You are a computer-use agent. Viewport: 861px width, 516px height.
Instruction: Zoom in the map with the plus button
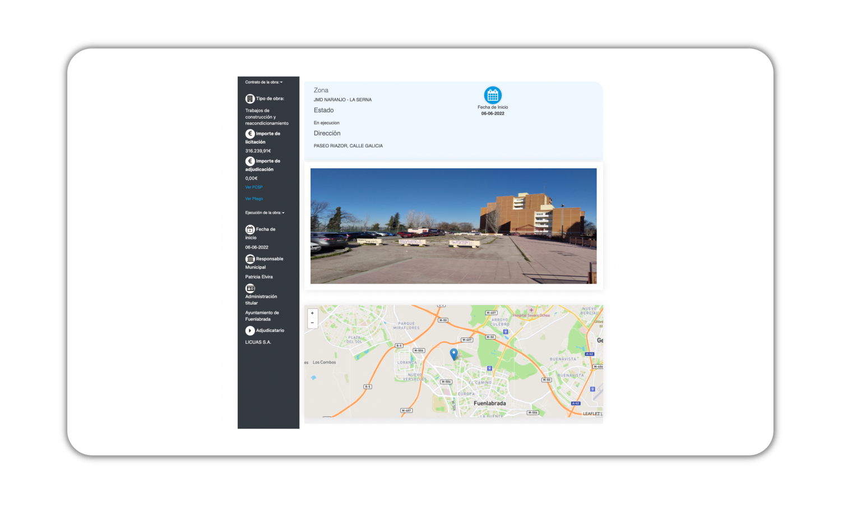[x=312, y=313]
